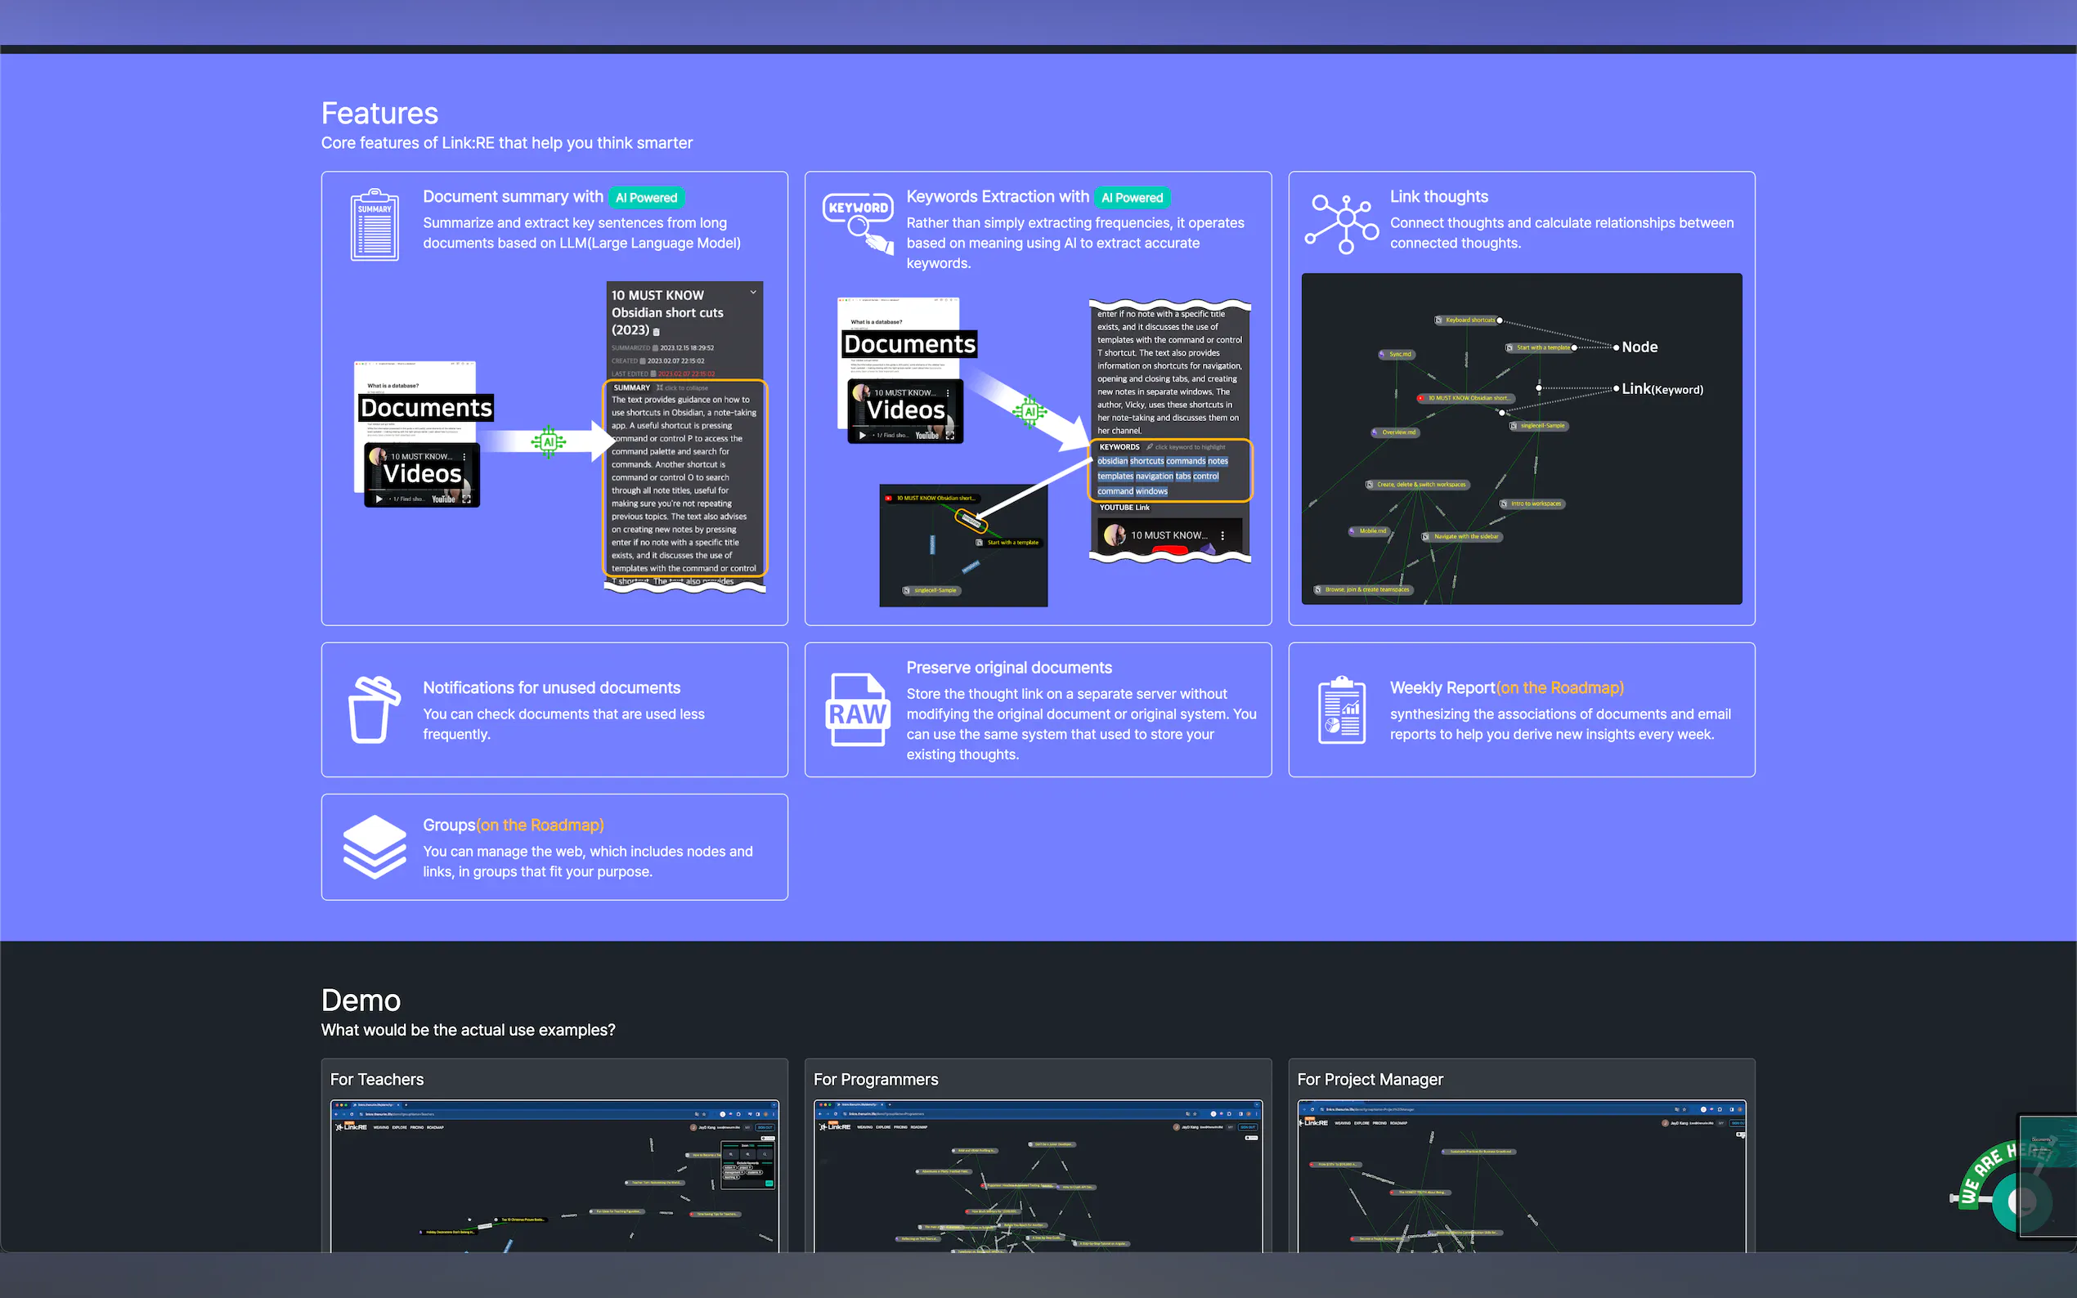Collapse the Obsidian short cuts note chevron

[753, 292]
